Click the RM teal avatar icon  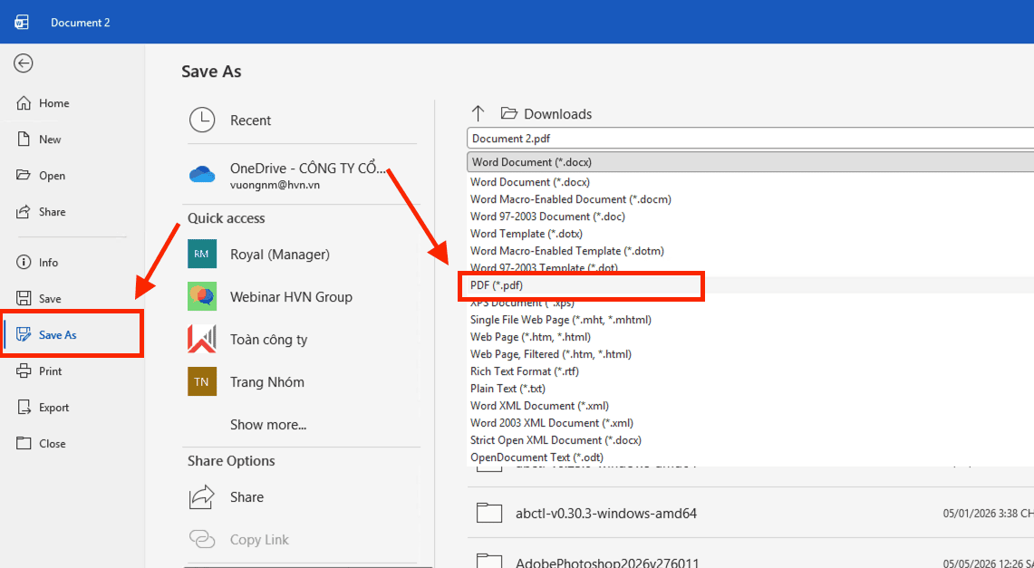pyautogui.click(x=202, y=254)
